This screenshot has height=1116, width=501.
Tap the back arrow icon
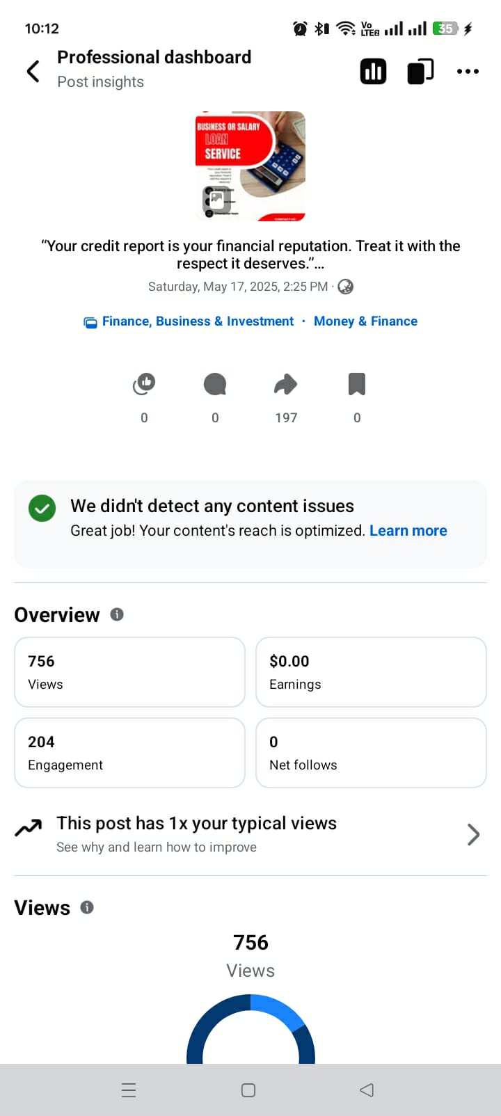coord(33,71)
